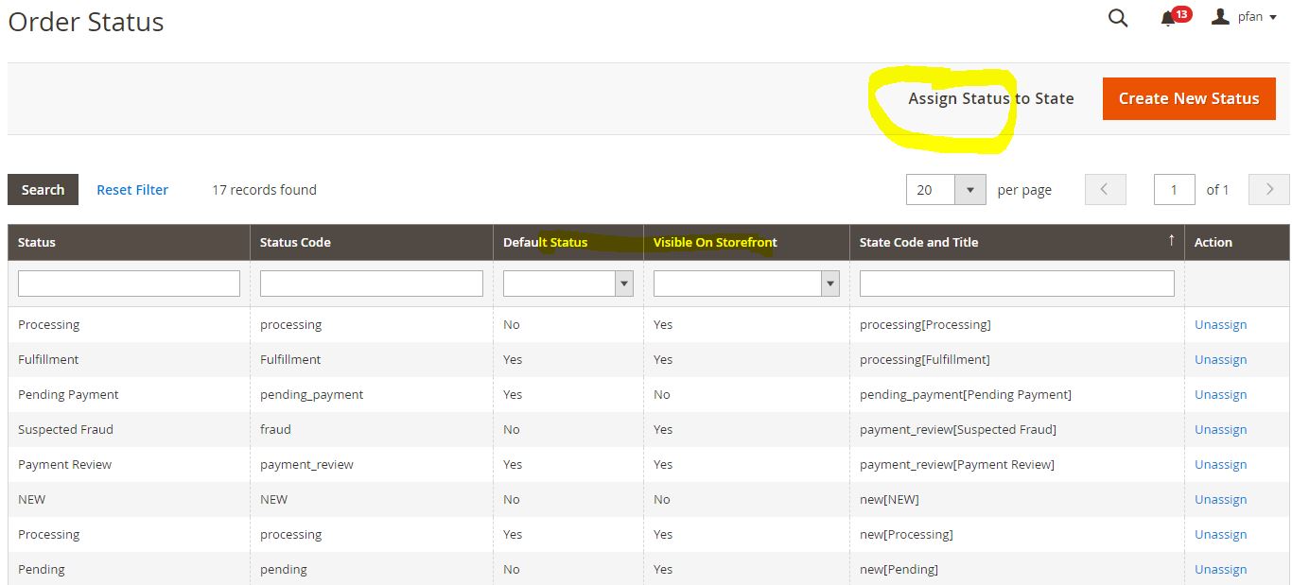Click the Status Code filter input field
1292x585 pixels.
pos(371,283)
